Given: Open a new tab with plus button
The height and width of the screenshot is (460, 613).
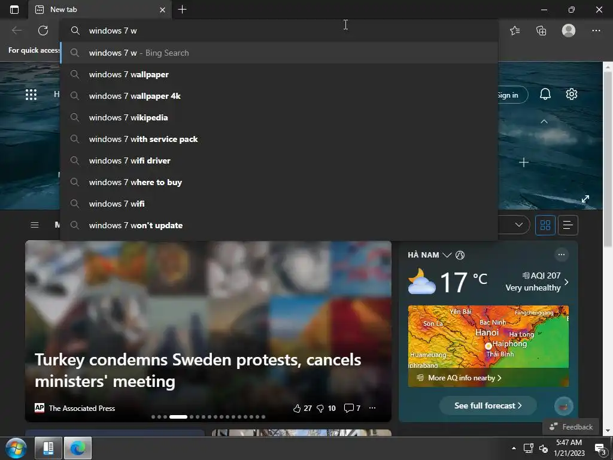Looking at the screenshot, I should pos(182,10).
